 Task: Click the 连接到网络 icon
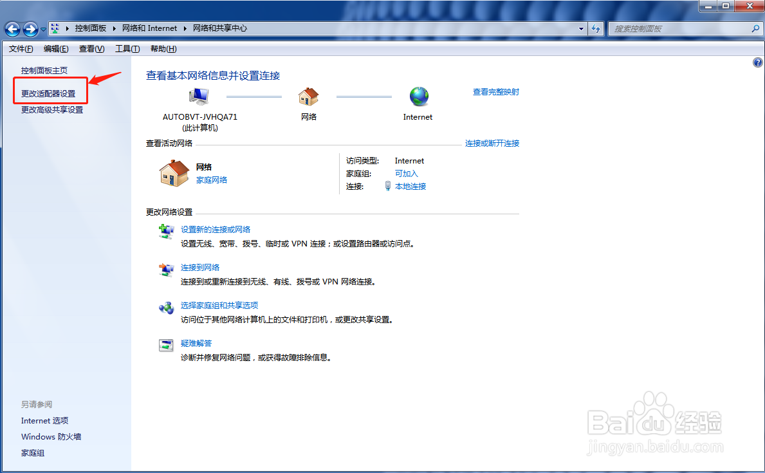coord(166,270)
